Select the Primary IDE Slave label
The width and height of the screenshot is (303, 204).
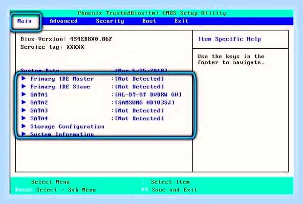[60, 87]
